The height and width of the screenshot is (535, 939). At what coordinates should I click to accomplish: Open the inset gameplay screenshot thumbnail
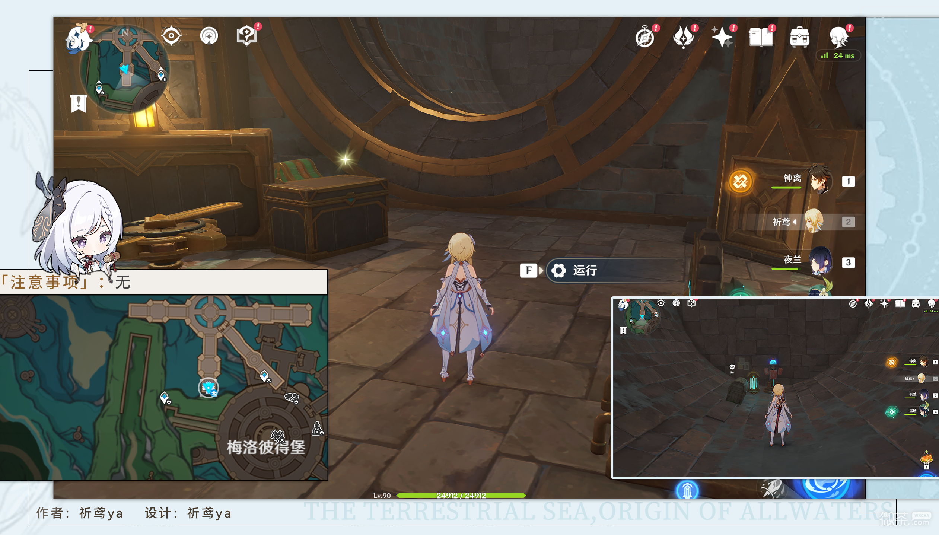pyautogui.click(x=775, y=388)
